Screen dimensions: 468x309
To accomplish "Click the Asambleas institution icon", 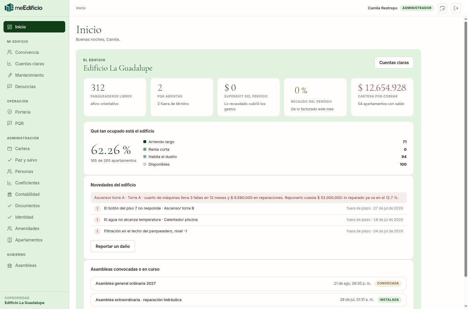I will click(10, 265).
